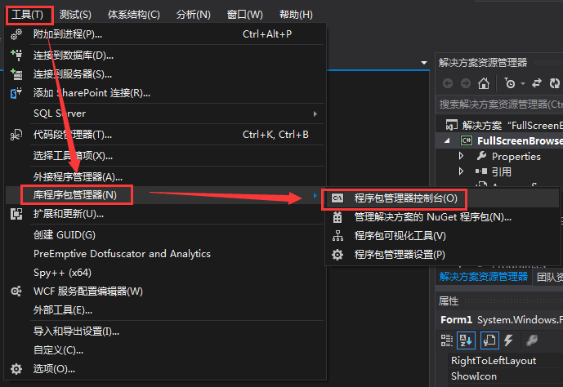563x387 pixels.
Task: Launch Spy++ (x64)
Action: coord(165,273)
